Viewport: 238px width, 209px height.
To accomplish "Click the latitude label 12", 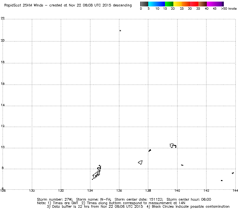I will 3,126.
